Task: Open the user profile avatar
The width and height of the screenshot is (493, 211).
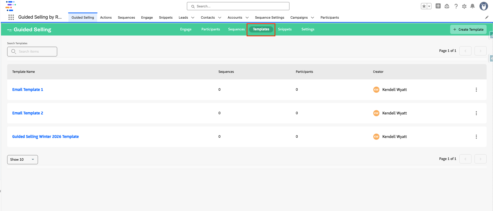Action: [x=484, y=6]
